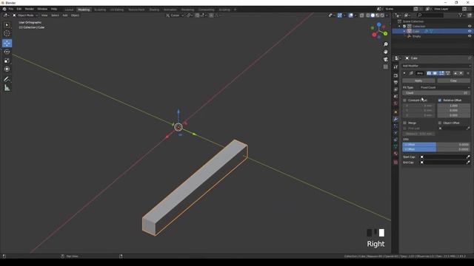Image resolution: width=474 pixels, height=266 pixels.
Task: Open the Active Tool properties tab
Action: click(x=395, y=67)
